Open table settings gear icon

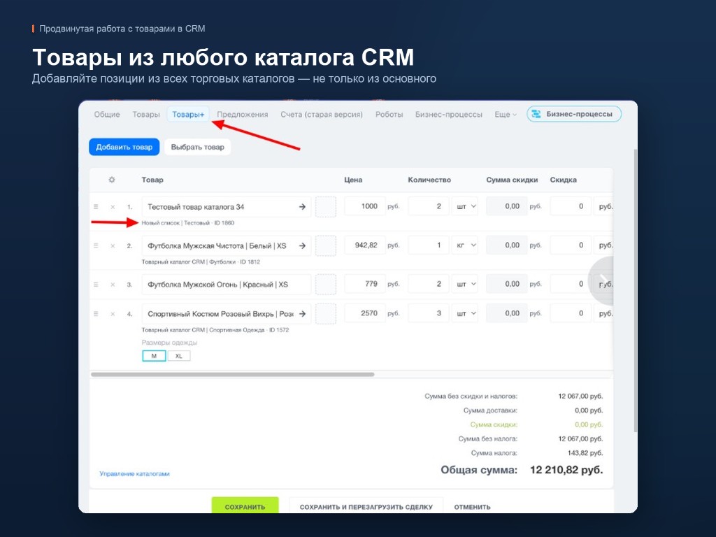pyautogui.click(x=112, y=180)
